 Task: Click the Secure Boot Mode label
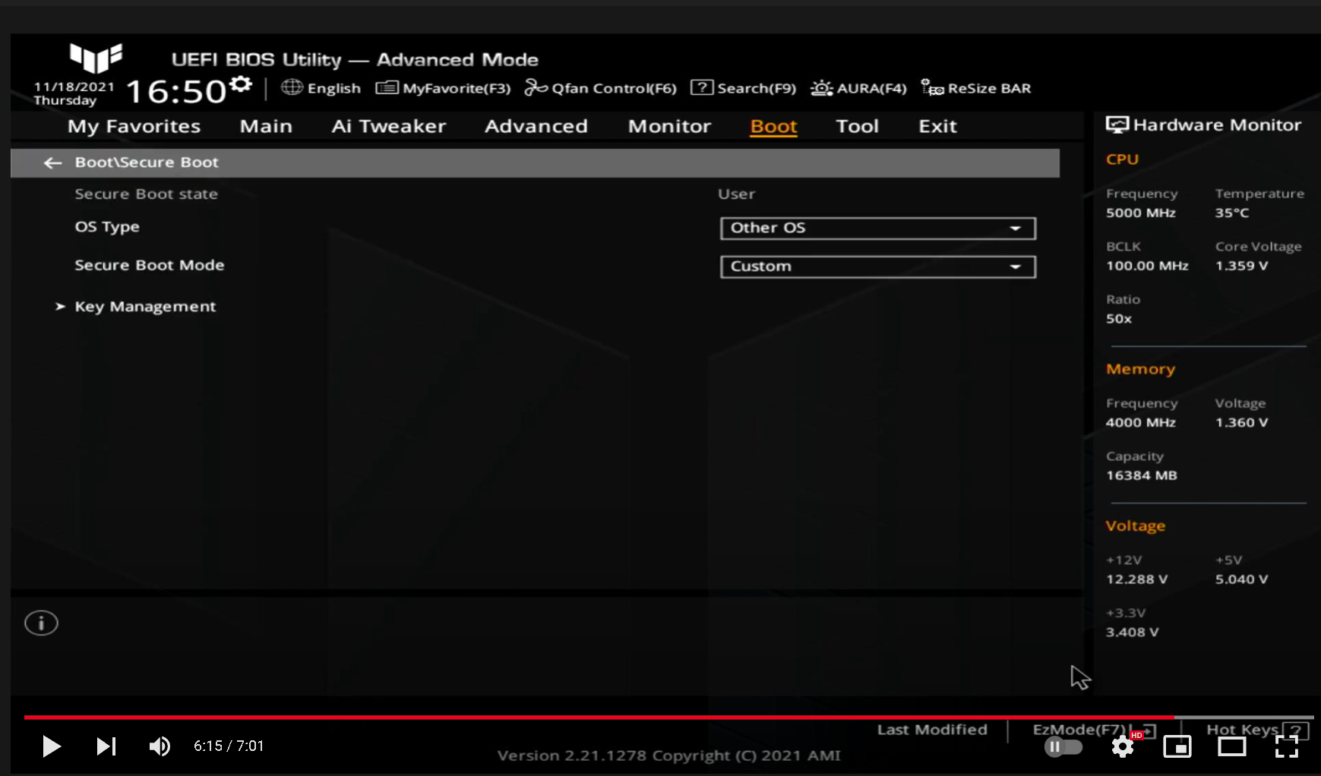tap(150, 265)
